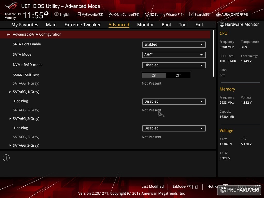Click the CPU Temperature 36°C value
Image resolution: width=264 pixels, height=198 pixels.
(244, 47)
